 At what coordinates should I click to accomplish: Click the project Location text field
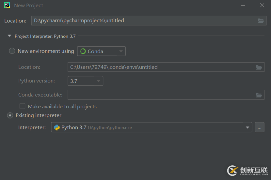144,21
